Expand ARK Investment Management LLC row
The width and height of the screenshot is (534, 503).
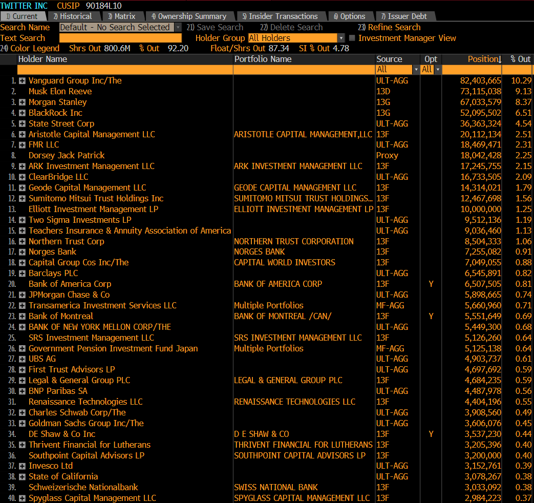[x=22, y=166]
